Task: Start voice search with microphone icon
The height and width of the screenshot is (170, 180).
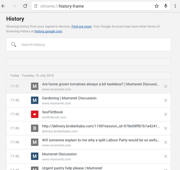Action: (166, 6)
